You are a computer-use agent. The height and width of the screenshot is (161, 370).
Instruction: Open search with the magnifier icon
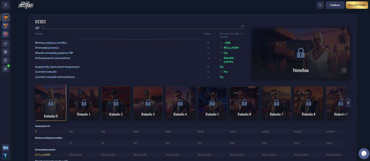[x=320, y=5]
